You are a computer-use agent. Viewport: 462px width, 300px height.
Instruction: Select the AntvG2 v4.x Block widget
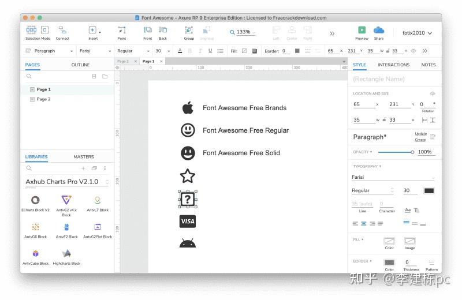point(66,205)
